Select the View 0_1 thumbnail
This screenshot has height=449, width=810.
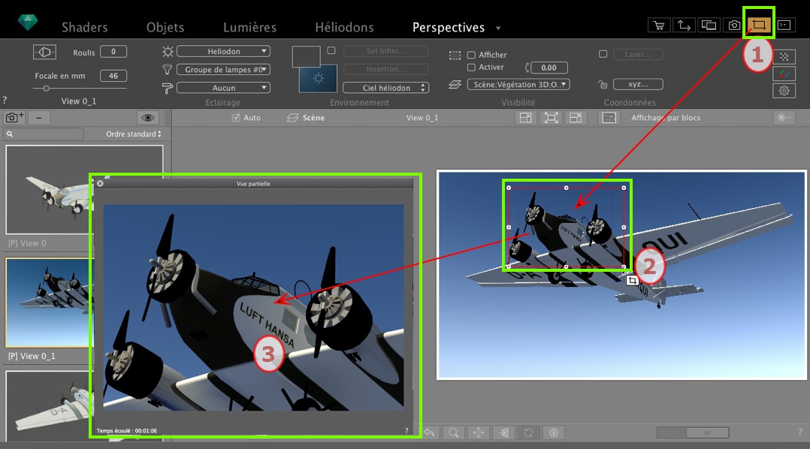[48, 303]
